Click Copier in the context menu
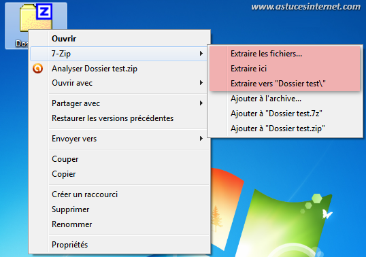 coord(119,174)
